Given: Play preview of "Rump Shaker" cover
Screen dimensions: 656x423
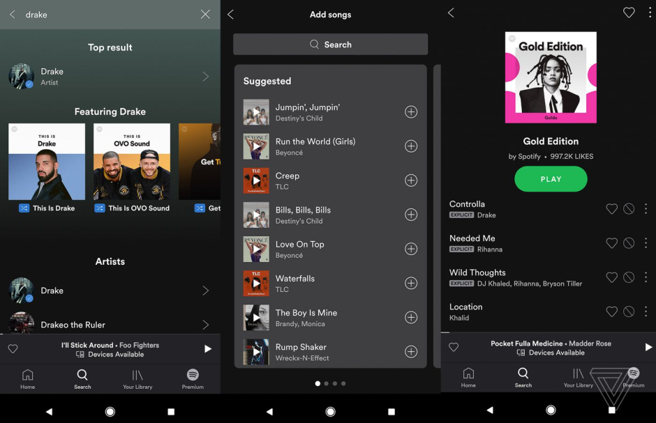Looking at the screenshot, I should (x=256, y=352).
